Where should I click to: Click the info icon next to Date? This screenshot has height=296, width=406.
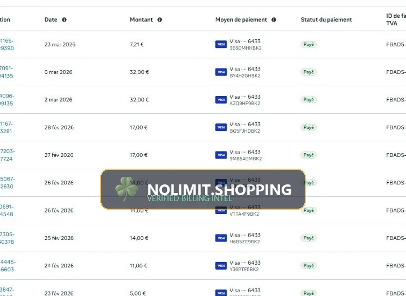[64, 20]
